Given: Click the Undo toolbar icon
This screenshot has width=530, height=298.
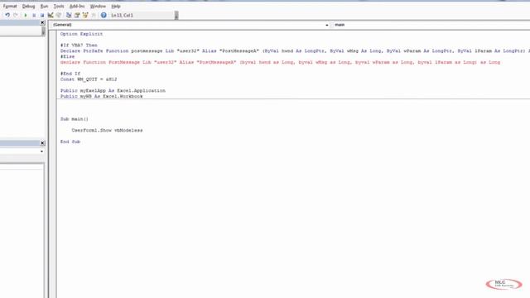Looking at the screenshot, I should tap(7, 15).
